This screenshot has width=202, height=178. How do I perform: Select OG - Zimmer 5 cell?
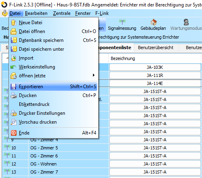tap(68, 148)
